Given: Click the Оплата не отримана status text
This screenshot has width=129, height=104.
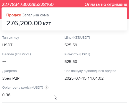Looking at the screenshot, I should (106, 4).
